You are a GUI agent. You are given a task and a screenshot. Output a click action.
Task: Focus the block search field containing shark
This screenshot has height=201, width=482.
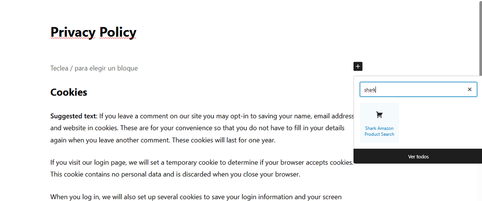tap(414, 89)
